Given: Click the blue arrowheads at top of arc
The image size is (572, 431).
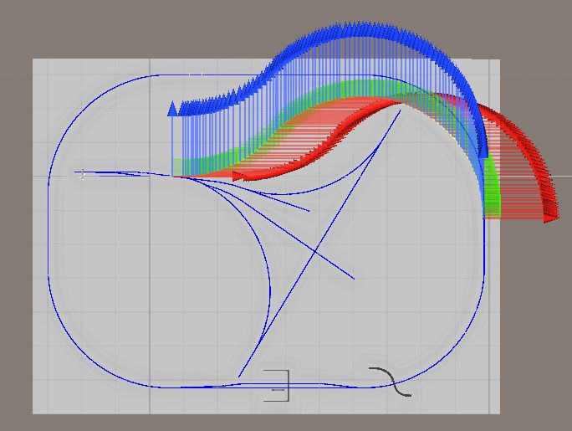Looking at the screenshot, I should pos(360,30).
